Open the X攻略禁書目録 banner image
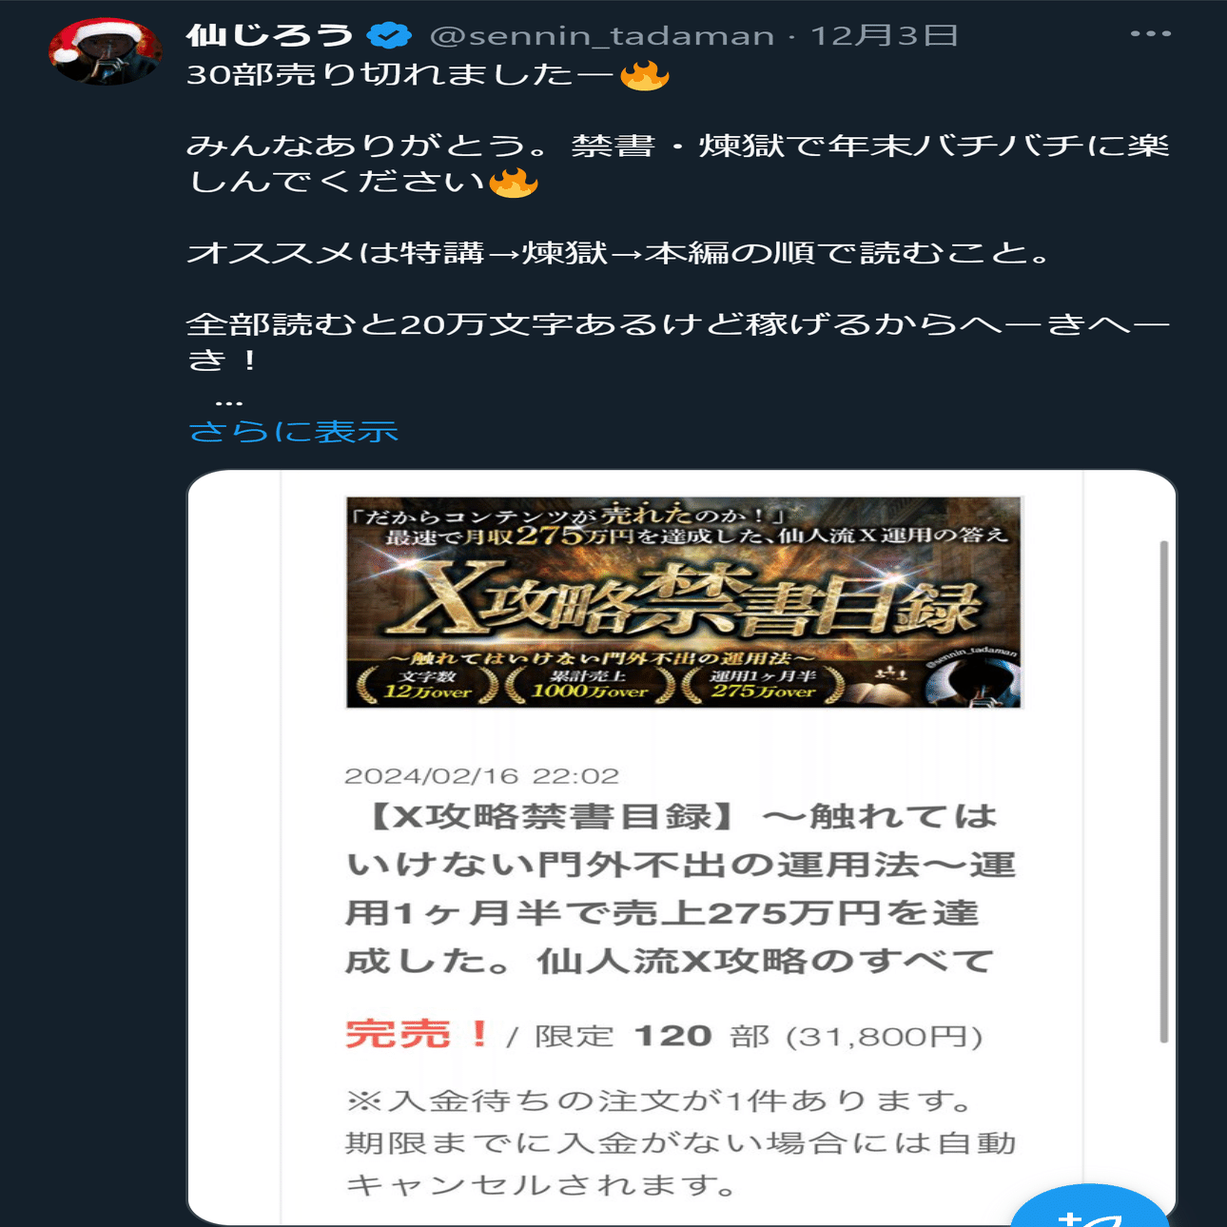 pyautogui.click(x=684, y=602)
